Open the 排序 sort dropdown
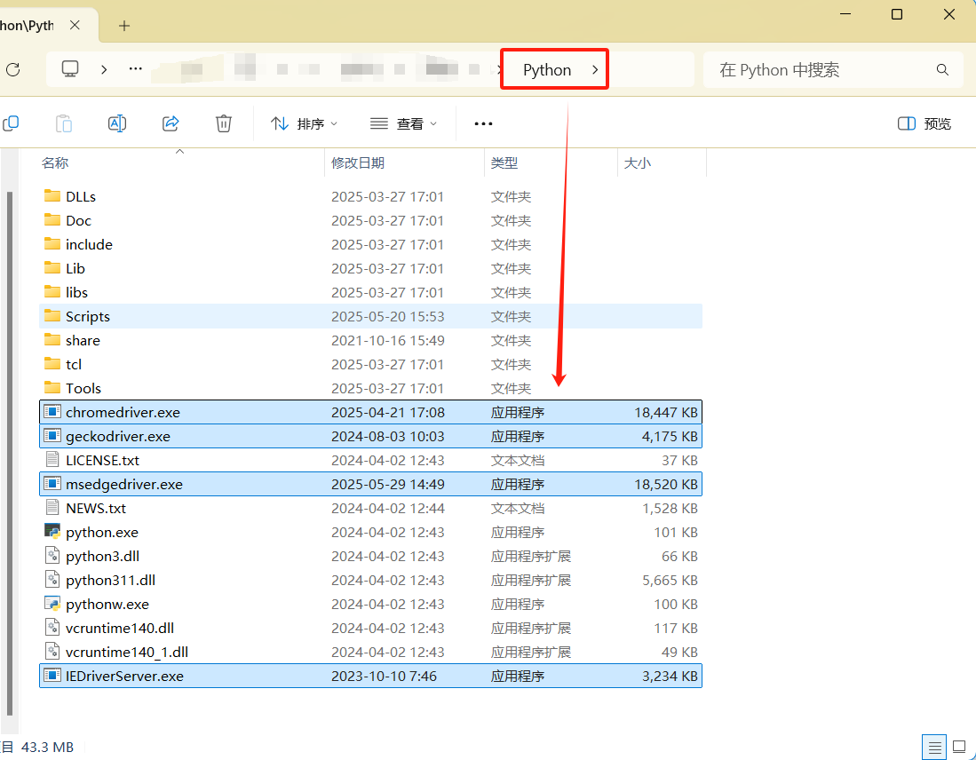The width and height of the screenshot is (976, 760). [305, 124]
